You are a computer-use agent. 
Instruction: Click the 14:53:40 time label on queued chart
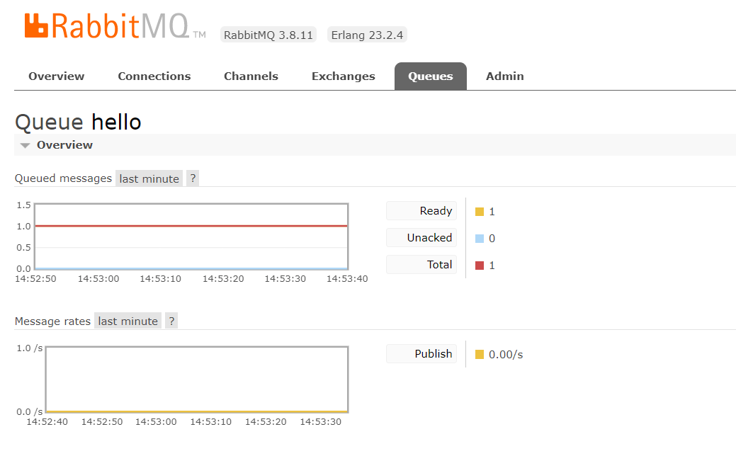[347, 279]
